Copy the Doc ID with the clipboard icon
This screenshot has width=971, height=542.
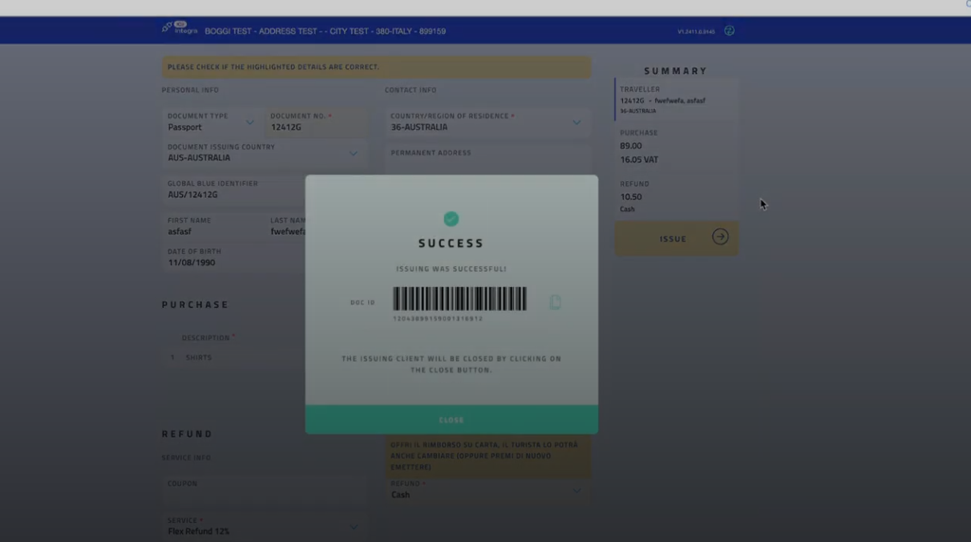click(555, 302)
